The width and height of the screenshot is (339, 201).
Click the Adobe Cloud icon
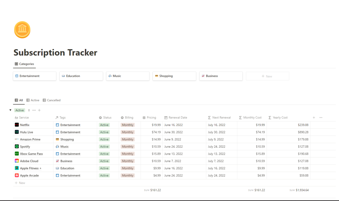tap(17, 161)
